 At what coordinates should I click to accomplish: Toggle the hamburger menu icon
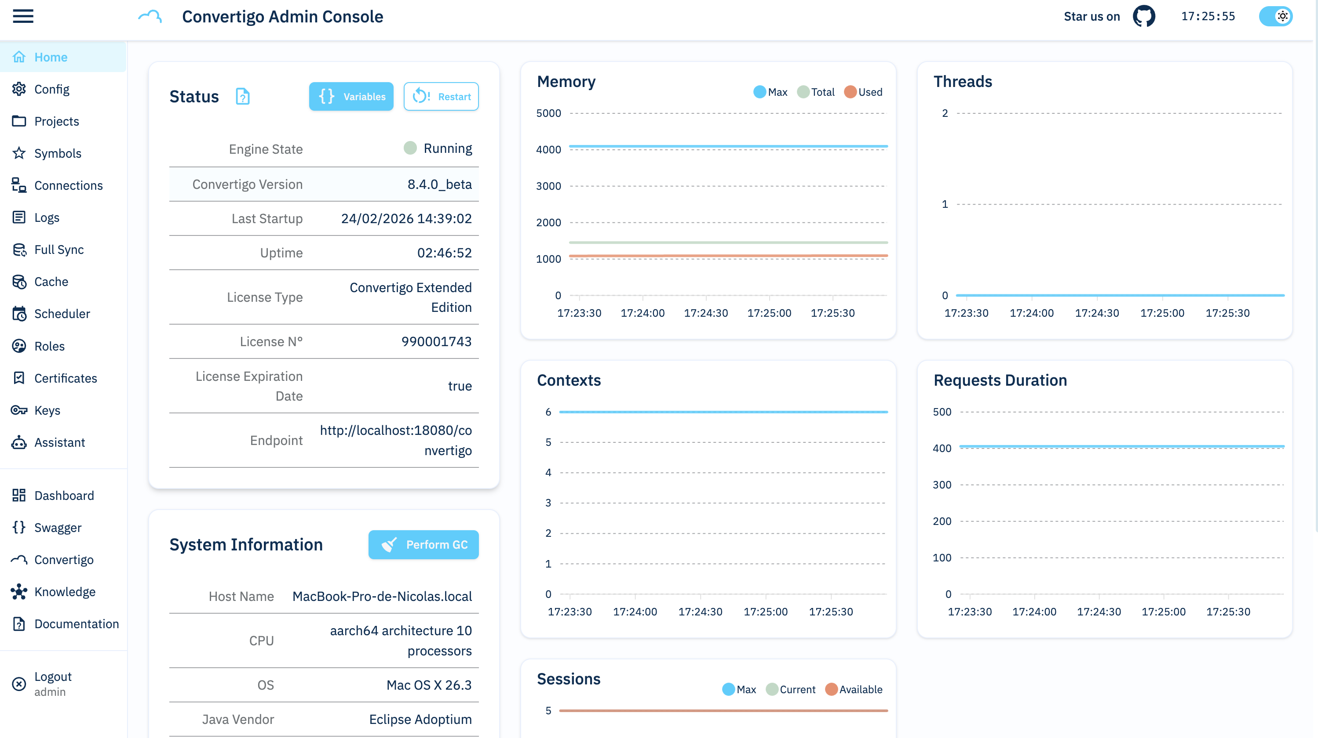click(x=23, y=16)
